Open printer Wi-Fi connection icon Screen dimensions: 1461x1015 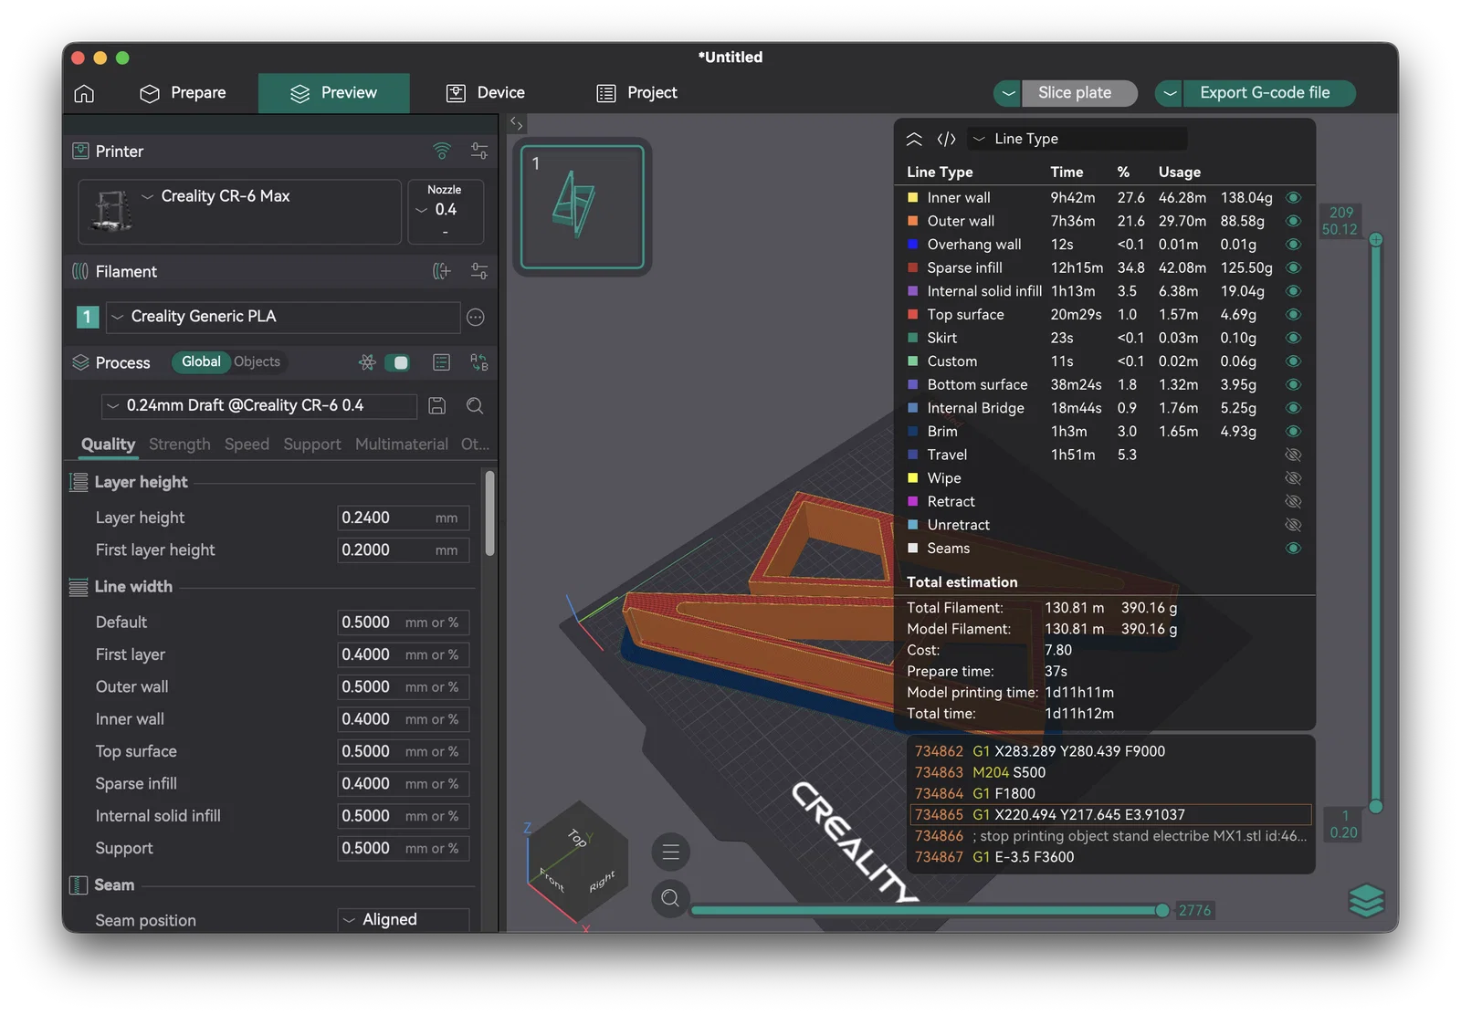click(x=442, y=151)
